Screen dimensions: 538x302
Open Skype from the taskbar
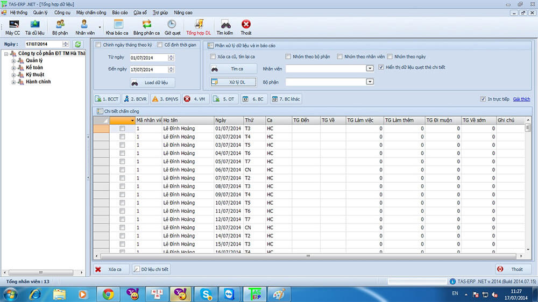point(207,294)
